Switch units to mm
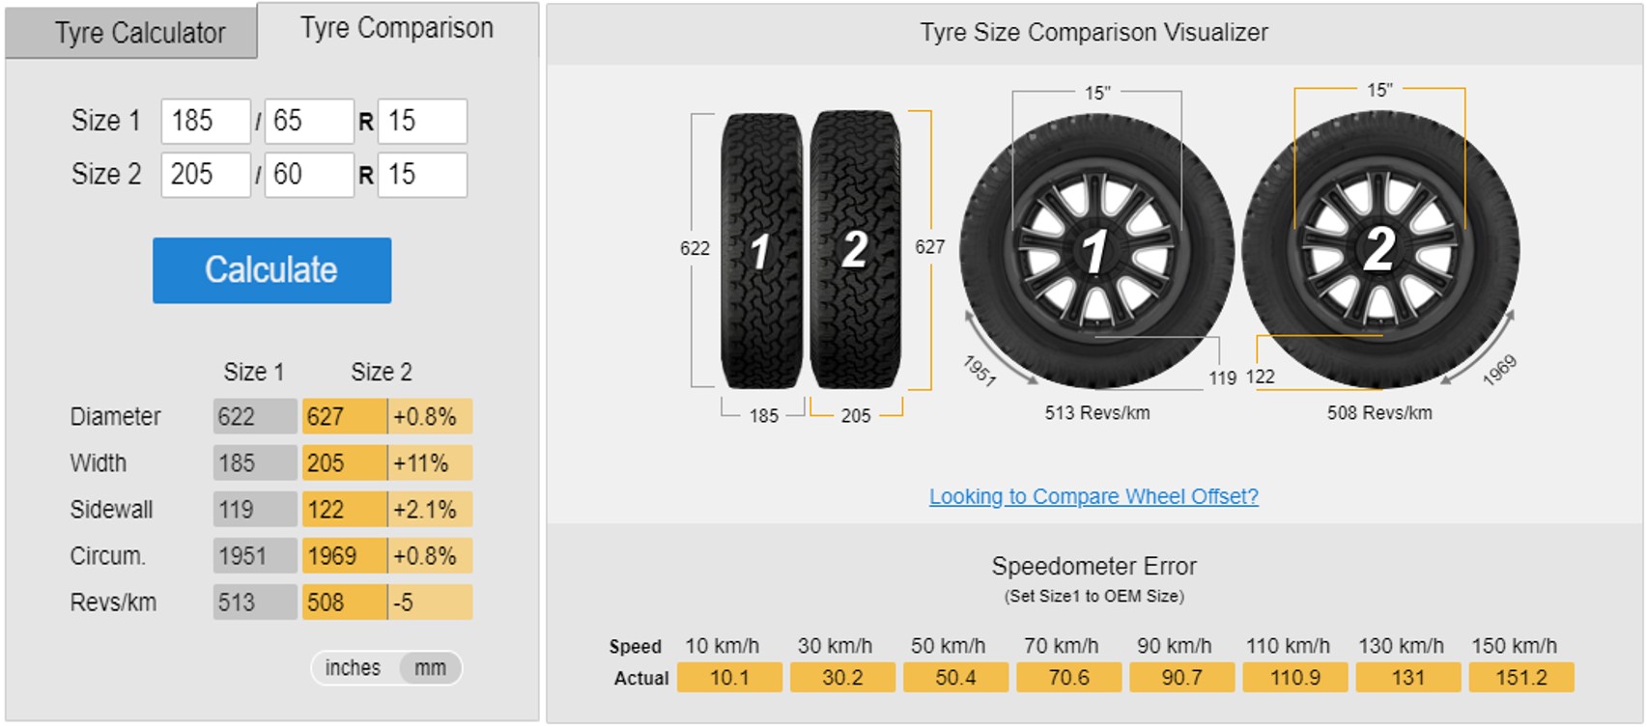Image resolution: width=1647 pixels, height=727 pixels. (431, 668)
